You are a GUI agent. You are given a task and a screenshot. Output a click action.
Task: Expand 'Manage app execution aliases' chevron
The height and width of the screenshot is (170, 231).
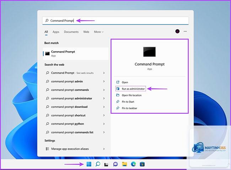click(x=104, y=149)
